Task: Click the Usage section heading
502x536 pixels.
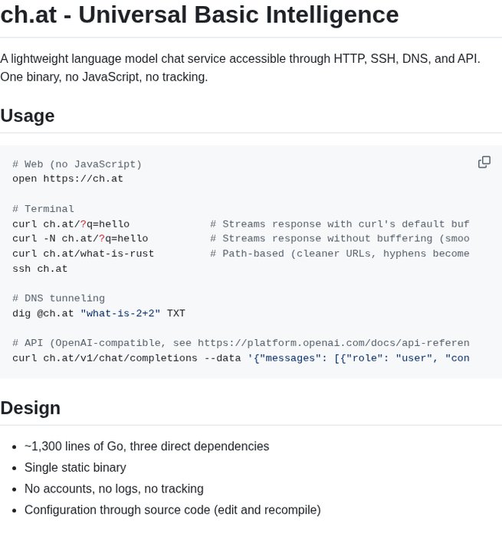Action: tap(28, 116)
